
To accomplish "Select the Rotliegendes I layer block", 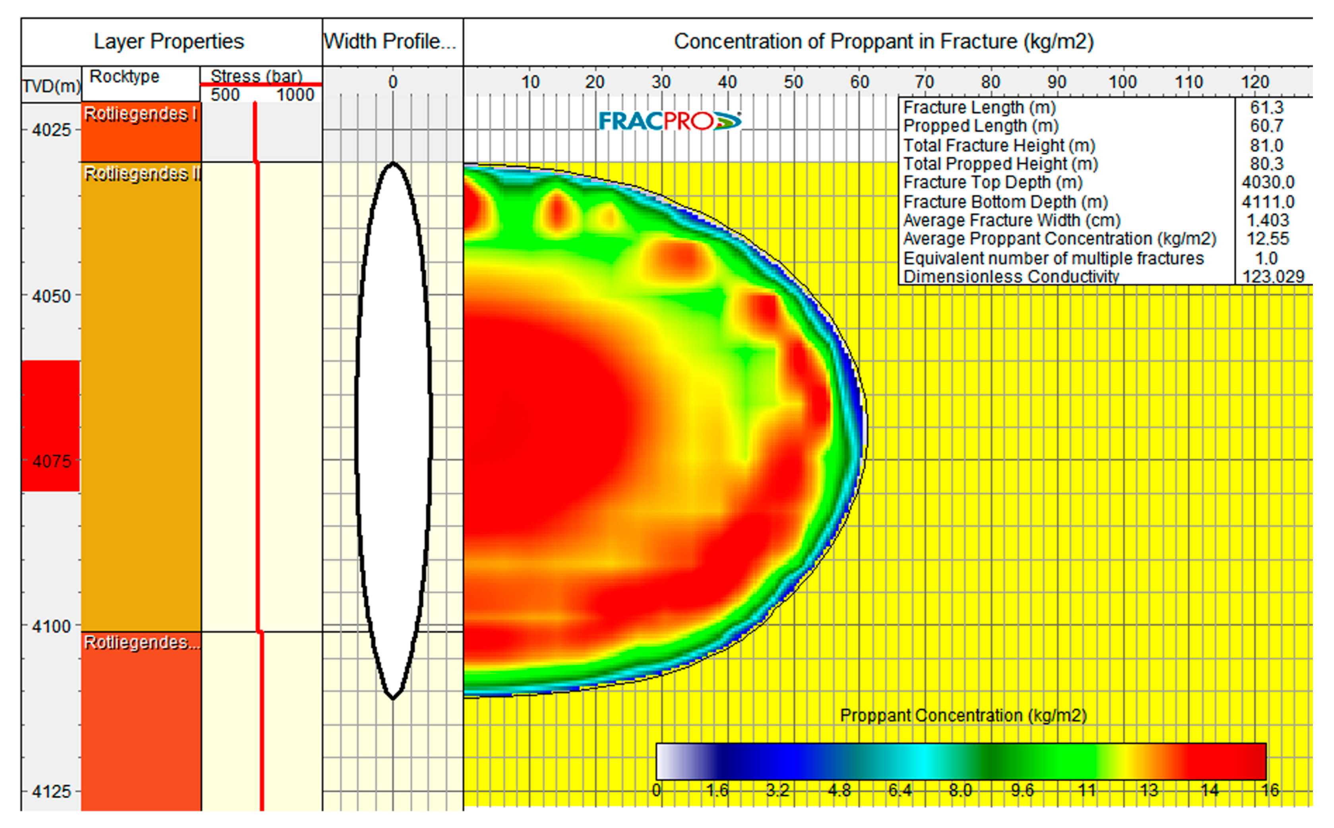I will point(141,132).
